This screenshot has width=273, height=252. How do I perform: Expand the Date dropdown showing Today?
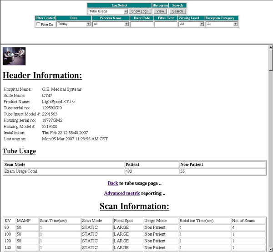coord(73,24)
